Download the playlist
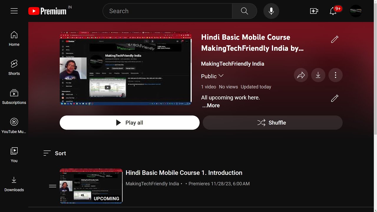This screenshot has width=377, height=212. tap(318, 75)
